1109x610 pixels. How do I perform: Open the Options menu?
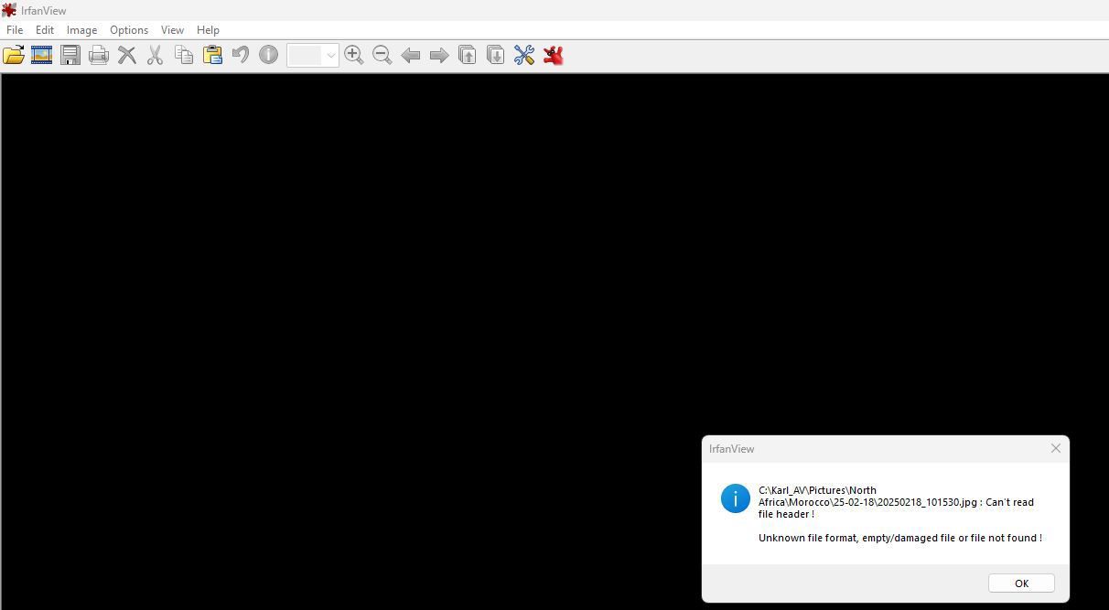pyautogui.click(x=129, y=29)
